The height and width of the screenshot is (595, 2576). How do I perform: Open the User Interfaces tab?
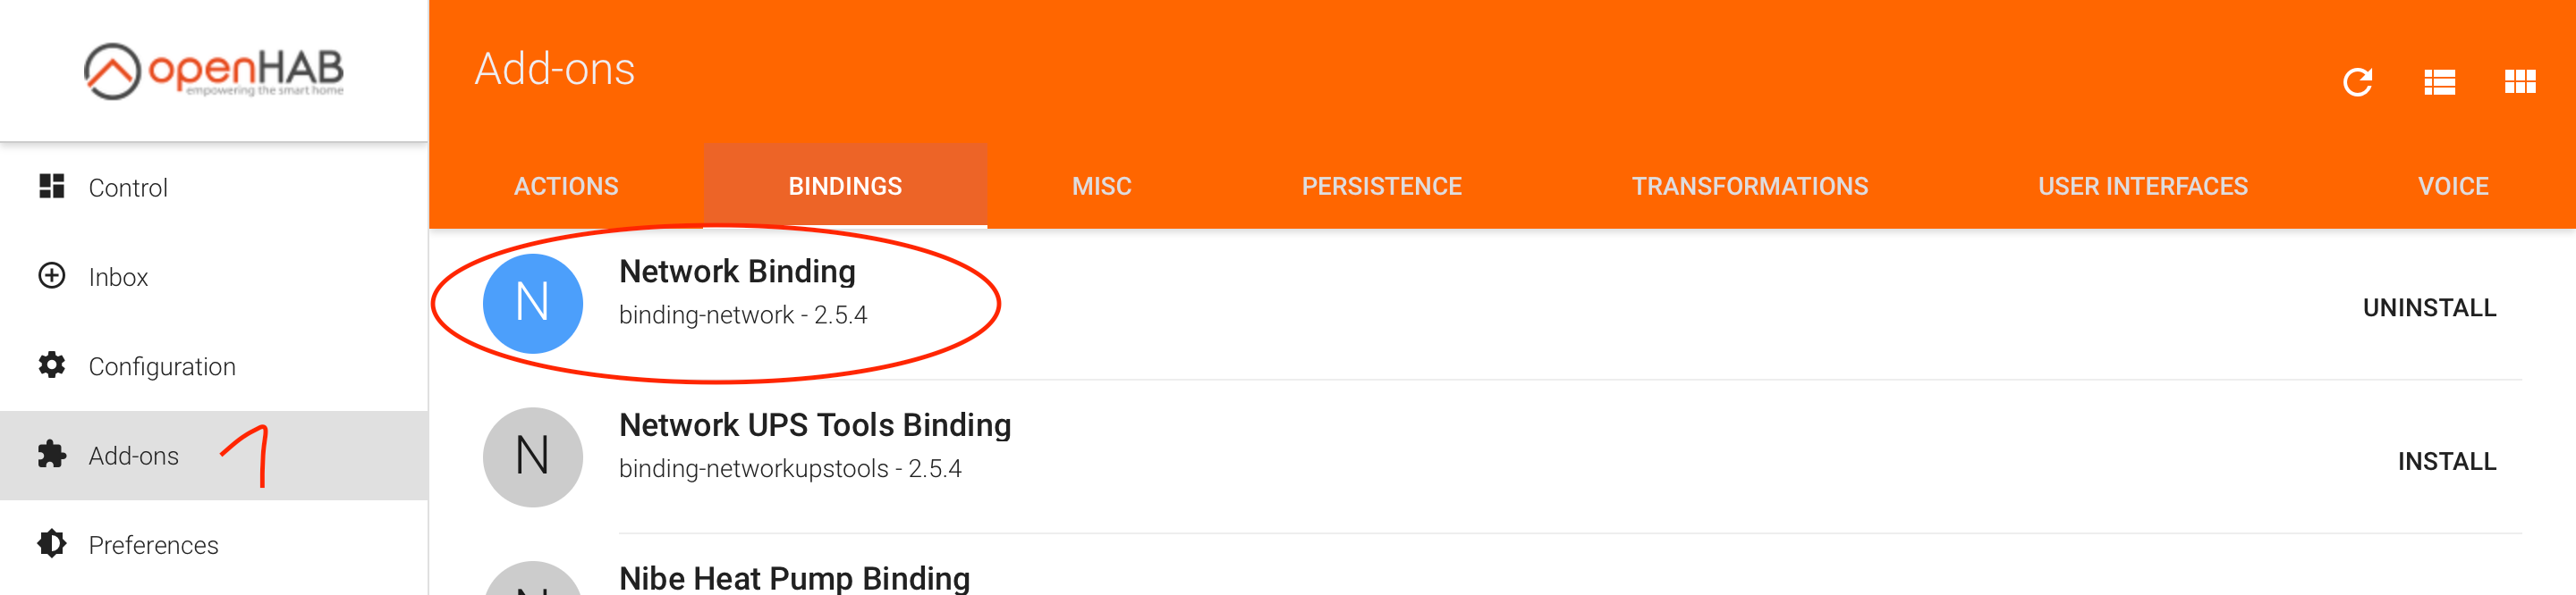pyautogui.click(x=2142, y=187)
